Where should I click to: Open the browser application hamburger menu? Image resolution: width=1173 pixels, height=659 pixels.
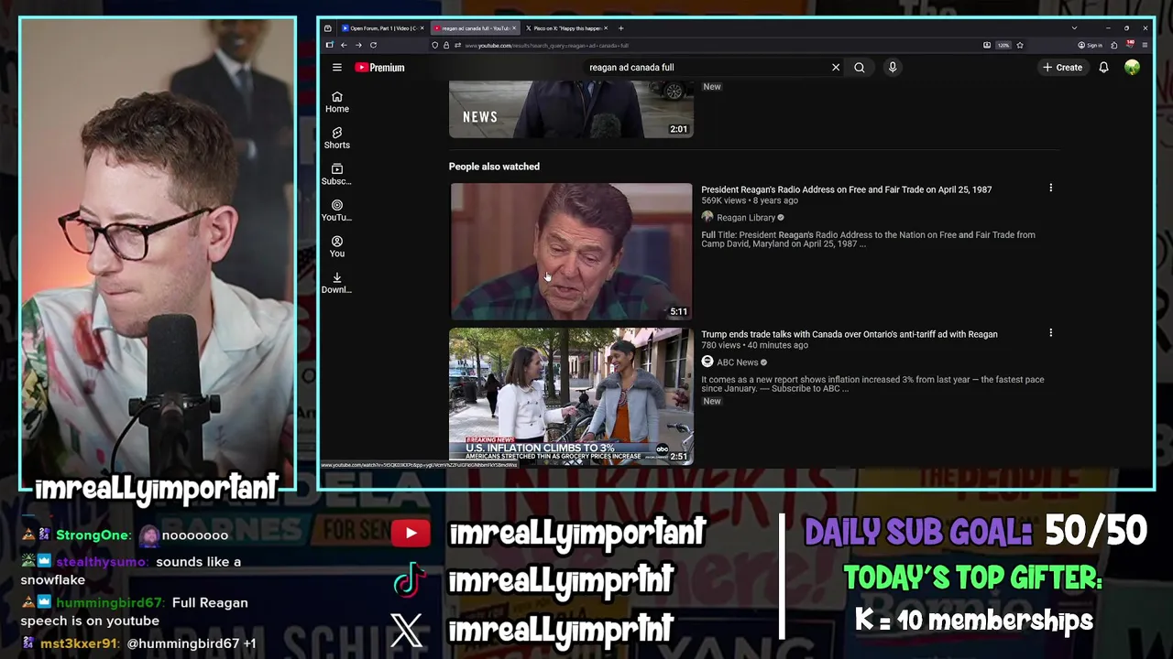[1145, 45]
